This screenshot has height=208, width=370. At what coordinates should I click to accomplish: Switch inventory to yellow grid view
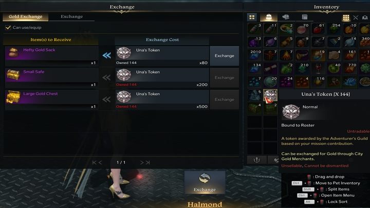pos(346,17)
